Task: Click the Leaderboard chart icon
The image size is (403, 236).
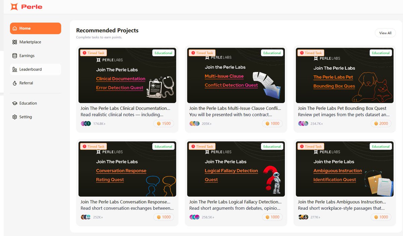Action: point(14,69)
